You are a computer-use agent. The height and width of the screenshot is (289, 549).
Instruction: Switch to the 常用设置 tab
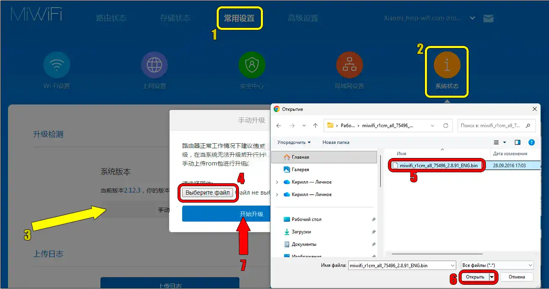pos(239,18)
